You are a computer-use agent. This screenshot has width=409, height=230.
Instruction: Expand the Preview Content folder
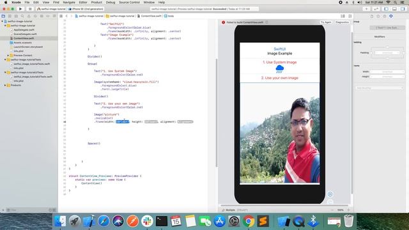point(8,56)
